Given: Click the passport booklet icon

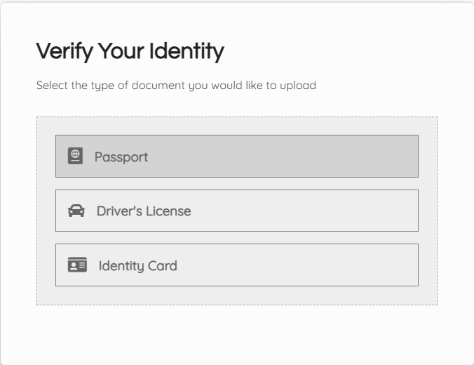Looking at the screenshot, I should click(75, 156).
